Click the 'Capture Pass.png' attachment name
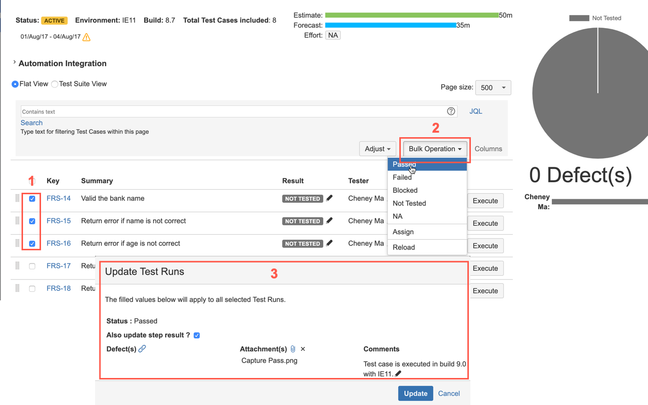The height and width of the screenshot is (405, 648). (x=269, y=360)
